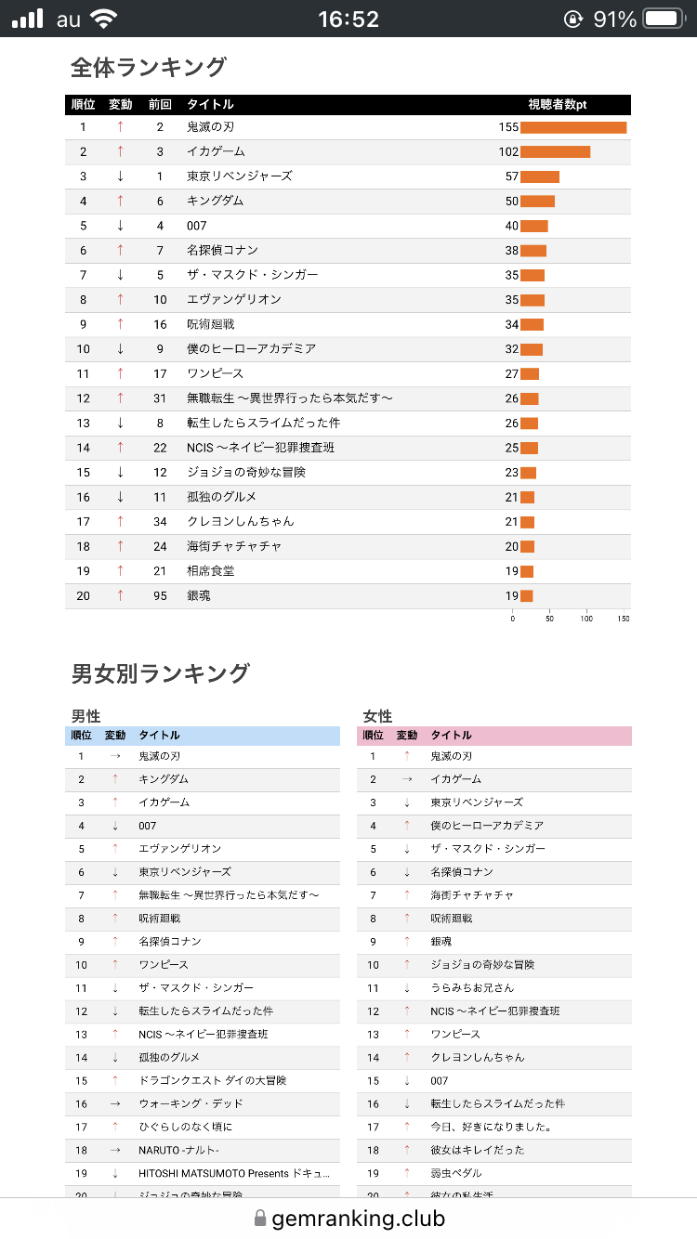The width and height of the screenshot is (697, 1239).
Task: Tap the 16:52 clock in status bar
Action: [348, 19]
